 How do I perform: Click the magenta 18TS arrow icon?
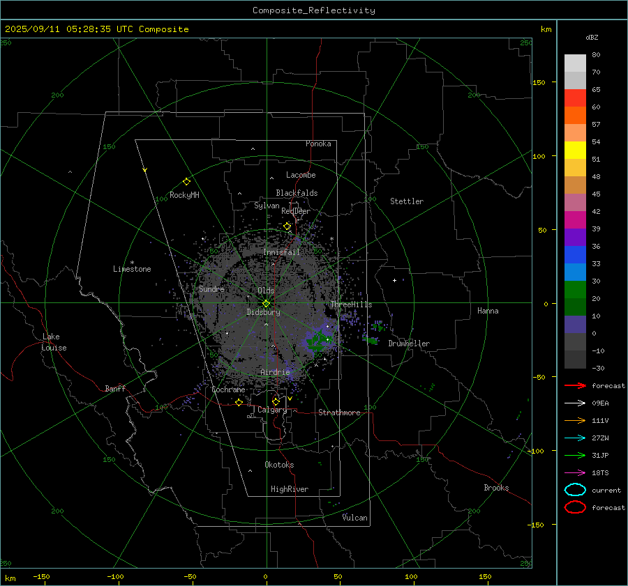(575, 473)
